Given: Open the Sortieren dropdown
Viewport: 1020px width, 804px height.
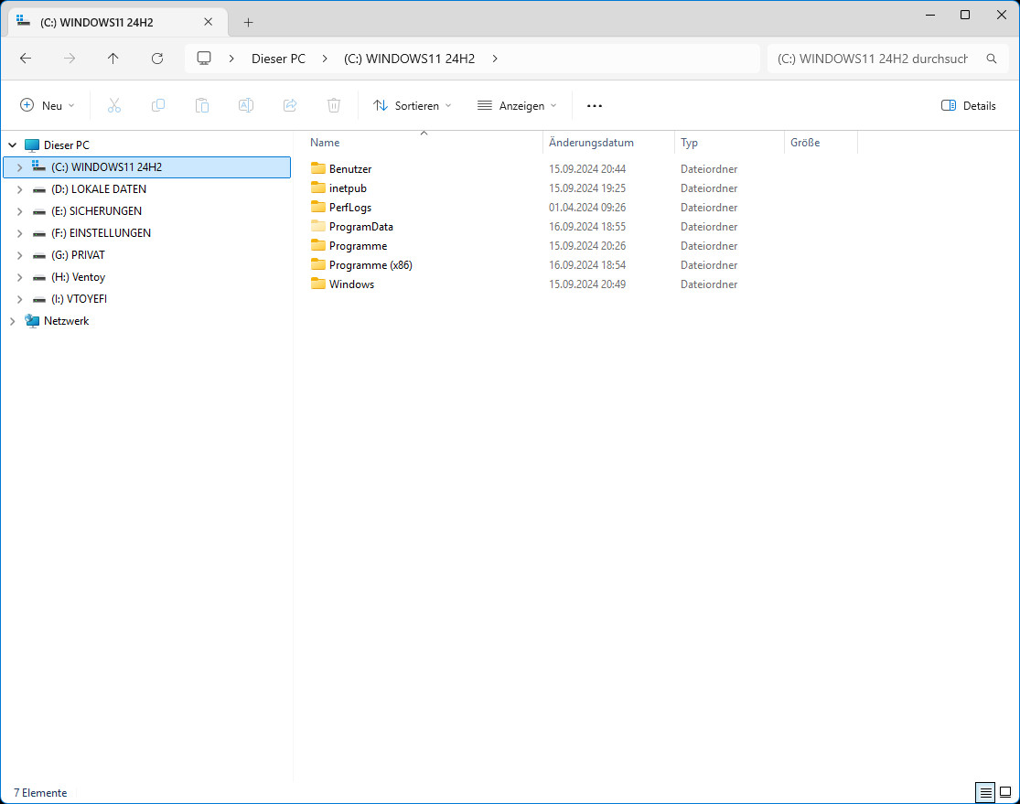Looking at the screenshot, I should tap(412, 105).
